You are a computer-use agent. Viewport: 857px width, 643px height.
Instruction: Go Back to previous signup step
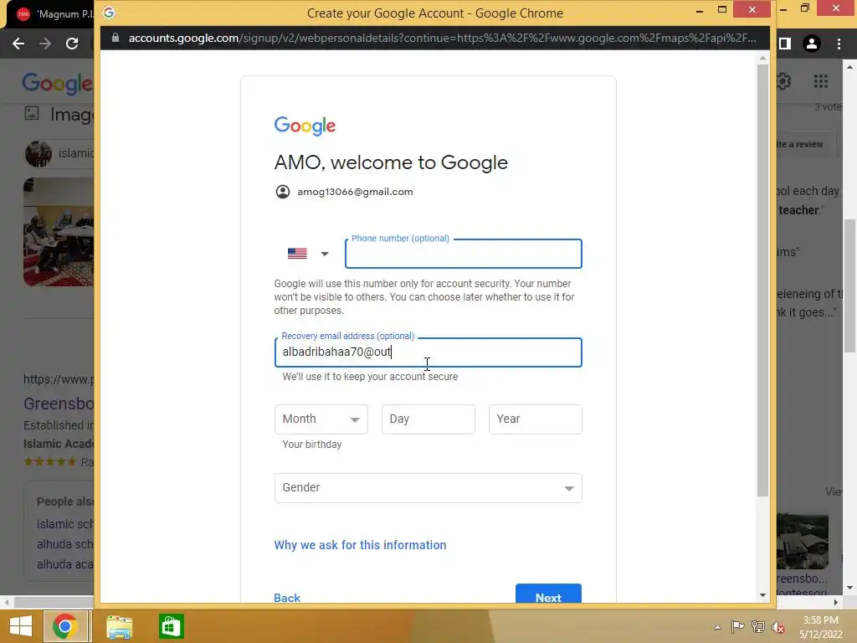[x=287, y=598]
